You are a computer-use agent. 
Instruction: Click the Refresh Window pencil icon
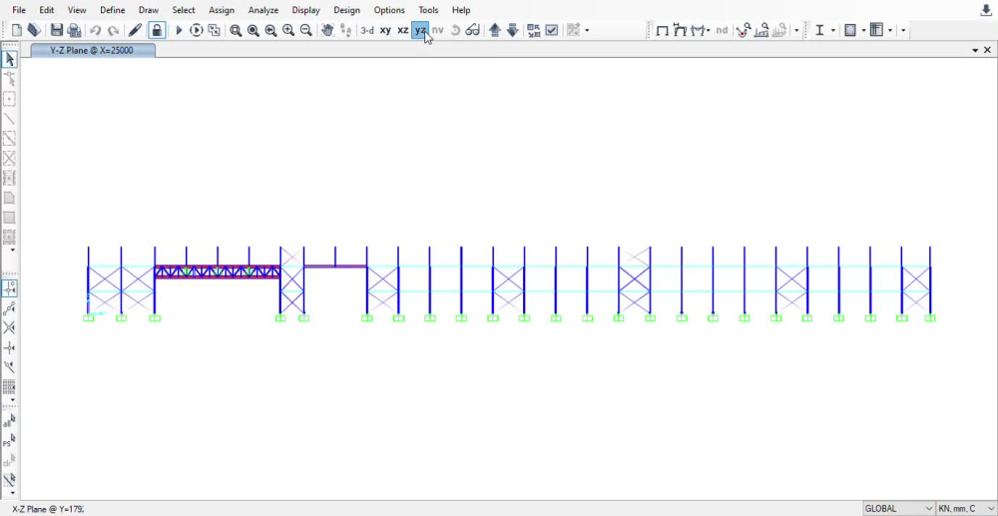click(x=135, y=30)
